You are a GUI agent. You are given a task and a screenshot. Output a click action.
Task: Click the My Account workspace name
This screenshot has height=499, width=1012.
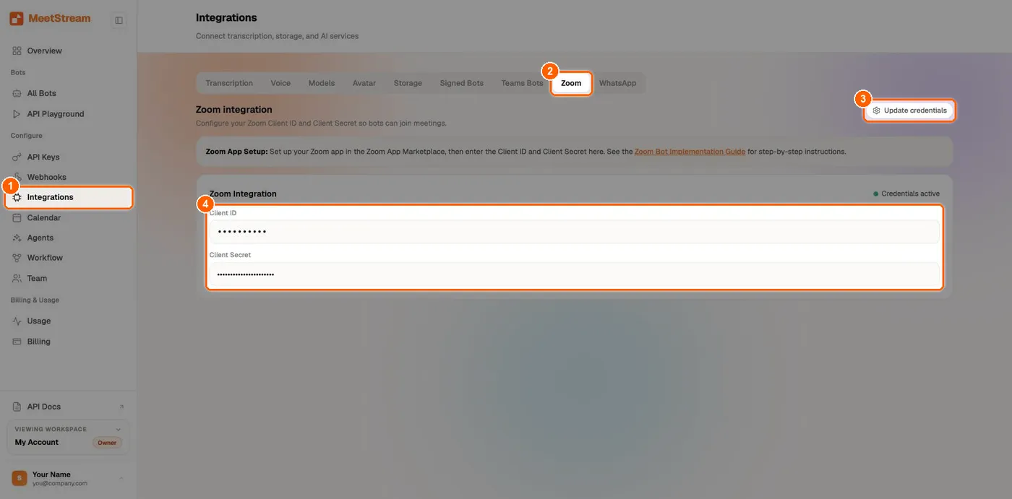coord(37,442)
